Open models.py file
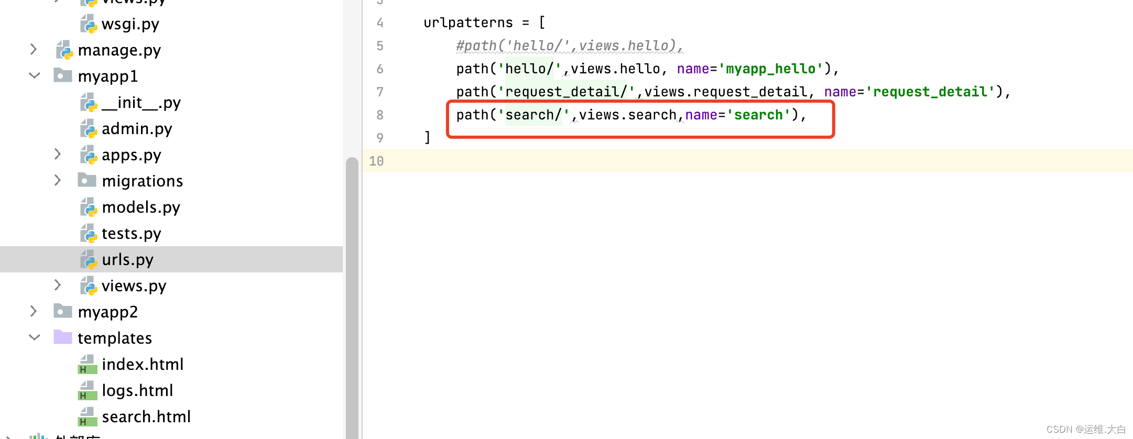Image resolution: width=1133 pixels, height=439 pixels. [141, 207]
